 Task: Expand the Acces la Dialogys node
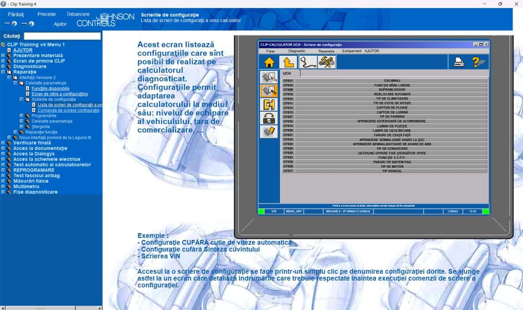(x=3, y=154)
